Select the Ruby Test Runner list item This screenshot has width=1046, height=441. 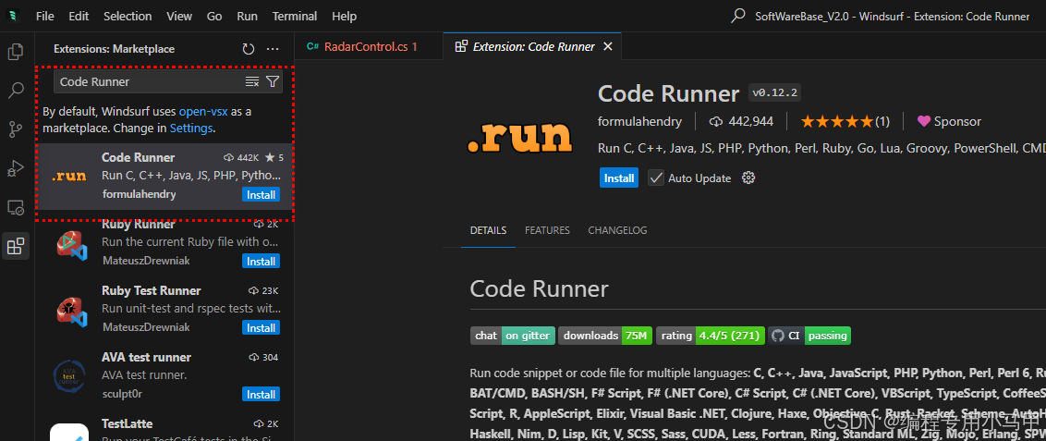(164, 310)
